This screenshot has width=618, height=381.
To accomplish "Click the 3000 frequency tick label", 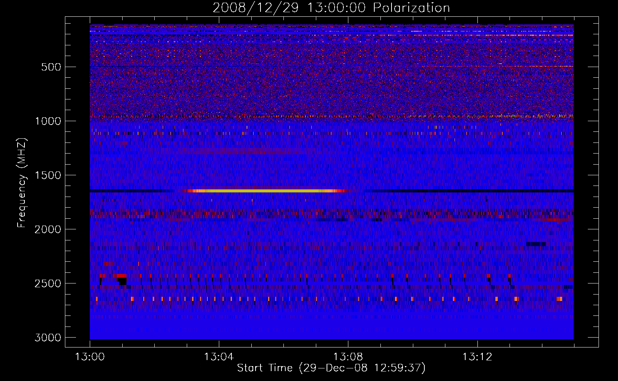I will [x=48, y=338].
